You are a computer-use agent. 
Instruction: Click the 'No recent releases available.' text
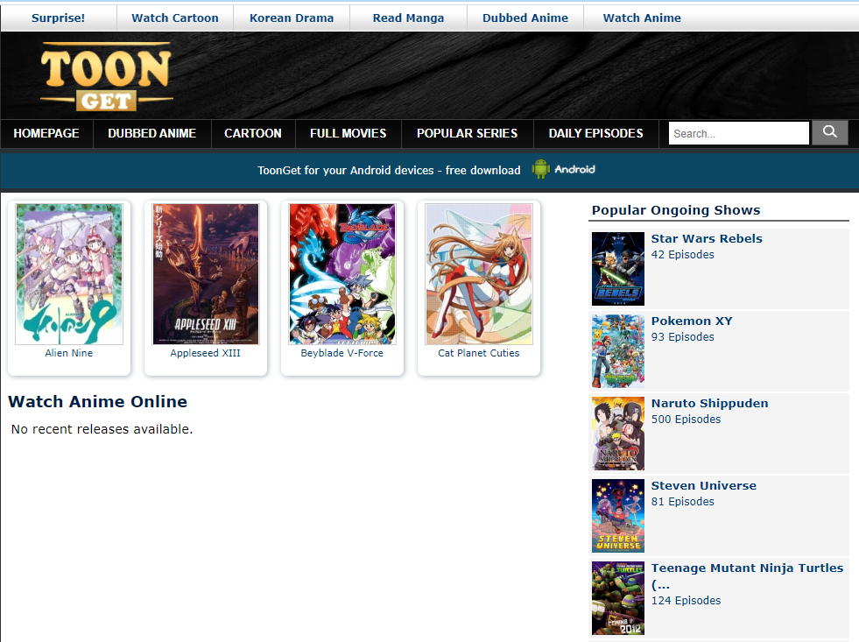102,429
